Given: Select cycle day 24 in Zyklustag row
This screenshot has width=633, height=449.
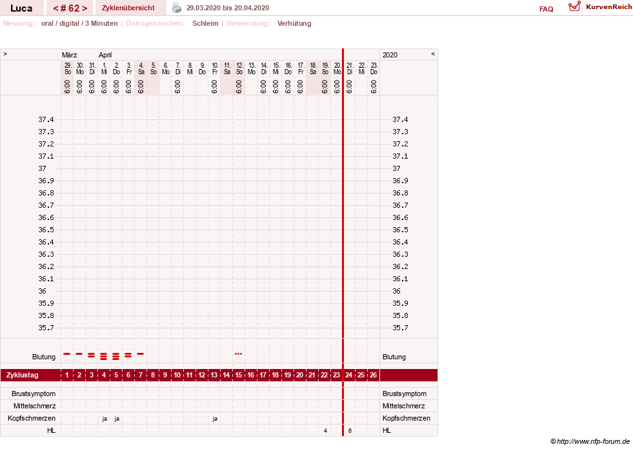Looking at the screenshot, I should pyautogui.click(x=349, y=375).
